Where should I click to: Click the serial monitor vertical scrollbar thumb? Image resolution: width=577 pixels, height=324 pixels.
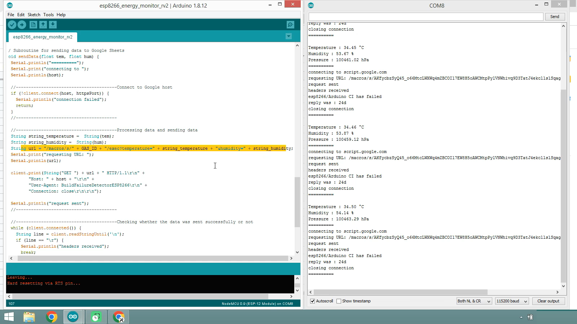tap(564, 186)
